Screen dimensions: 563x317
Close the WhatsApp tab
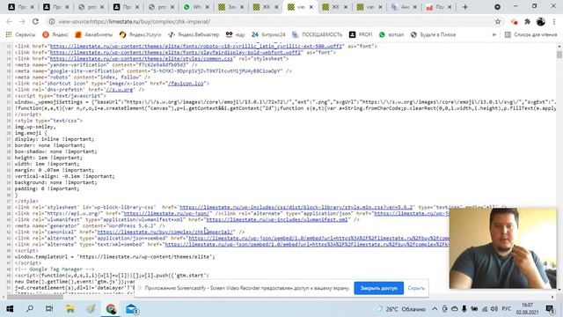[x=208, y=7]
